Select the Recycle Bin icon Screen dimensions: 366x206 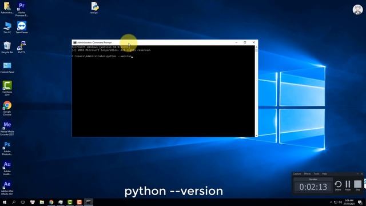coord(7,47)
